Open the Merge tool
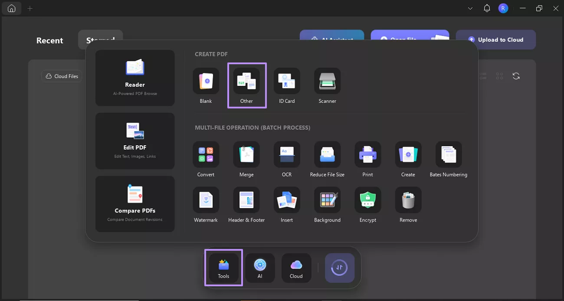 [246, 160]
